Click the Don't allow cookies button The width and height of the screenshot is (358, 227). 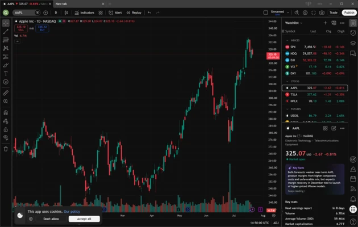pyautogui.click(x=51, y=219)
